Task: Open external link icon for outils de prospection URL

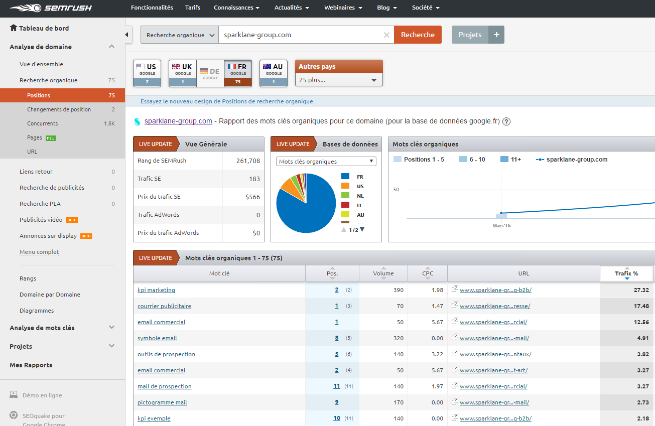Action: pos(455,354)
